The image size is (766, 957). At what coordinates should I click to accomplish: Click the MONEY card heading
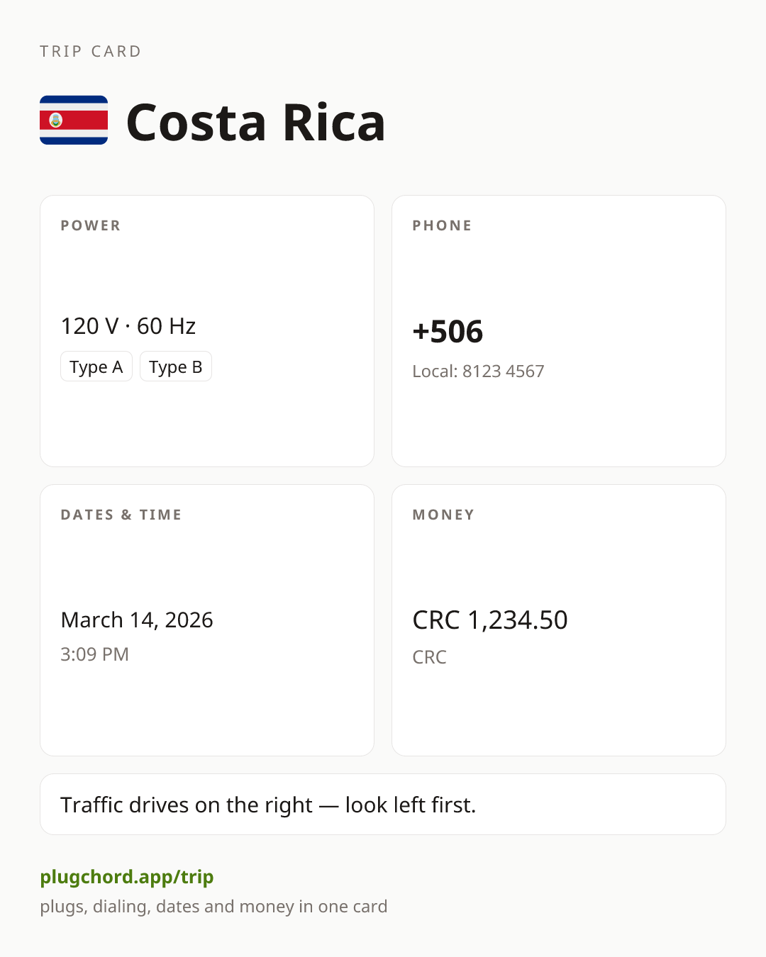[444, 515]
